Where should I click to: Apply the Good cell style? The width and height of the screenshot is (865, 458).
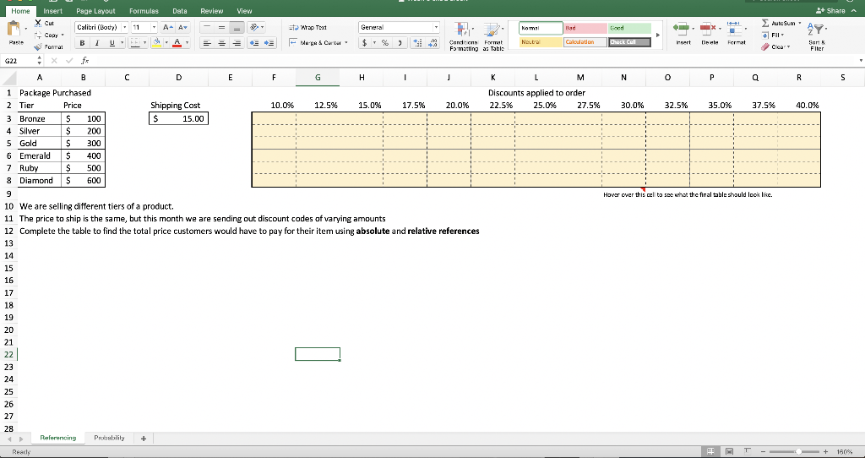628,28
